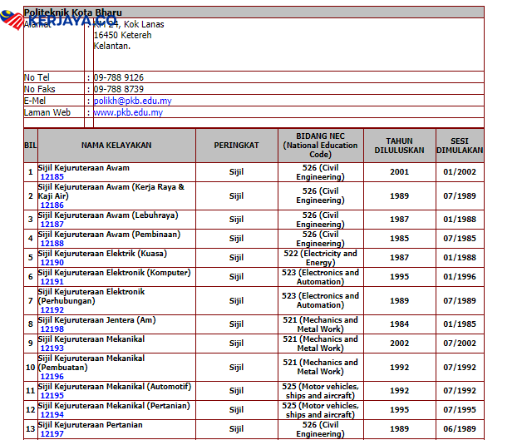Click the Kelantan. address line
The width and height of the screenshot is (527, 440).
(112, 46)
